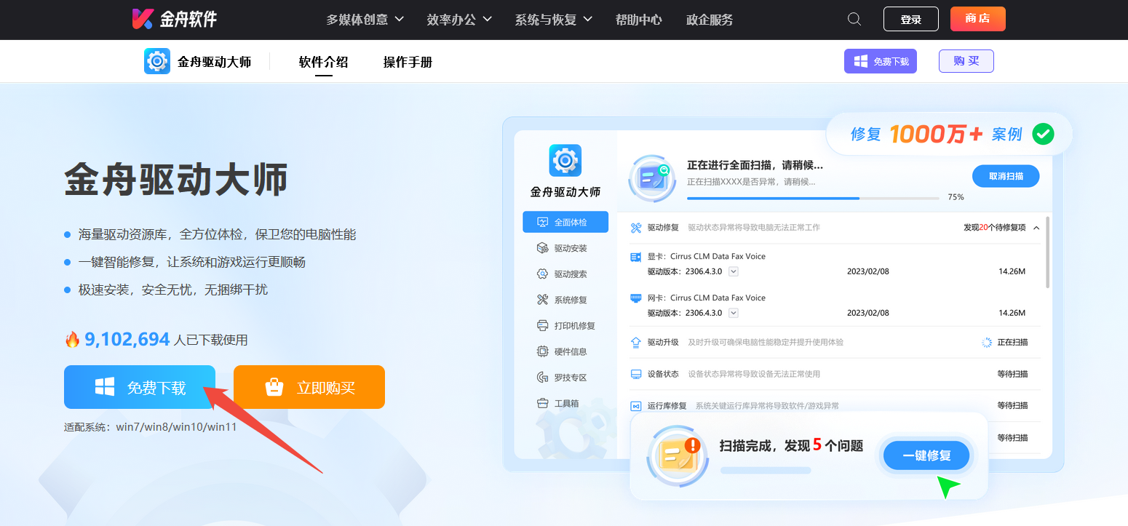Click the 驱动搜索 icon in sidebar
This screenshot has width=1128, height=526.
click(542, 274)
